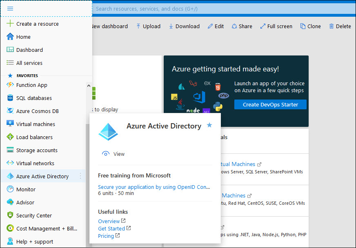
Task: Unfavorite Azure Active Directory via the star
Action: point(209,126)
